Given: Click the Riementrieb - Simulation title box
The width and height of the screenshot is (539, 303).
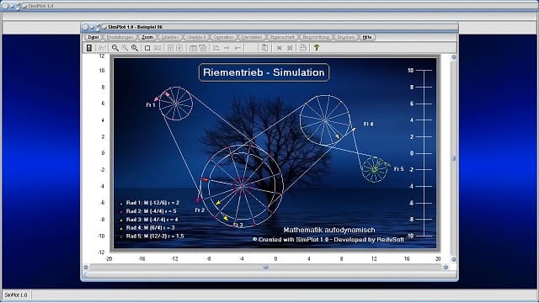Looking at the screenshot, I should pos(264,72).
